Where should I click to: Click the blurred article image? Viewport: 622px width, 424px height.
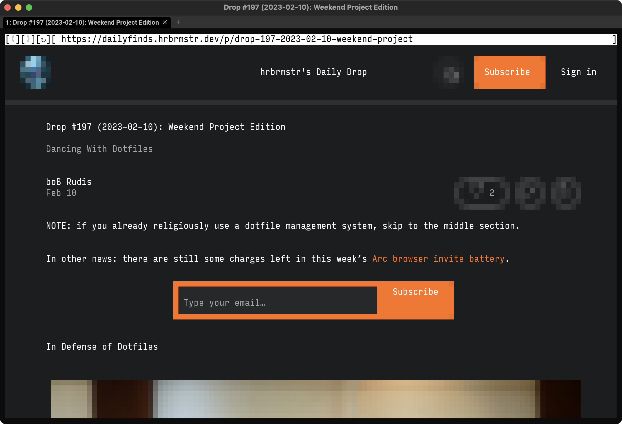pyautogui.click(x=316, y=399)
